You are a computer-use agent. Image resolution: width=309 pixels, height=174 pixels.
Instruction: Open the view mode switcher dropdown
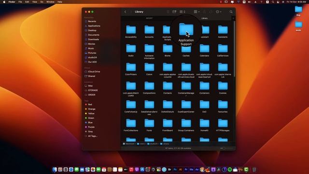(183, 12)
